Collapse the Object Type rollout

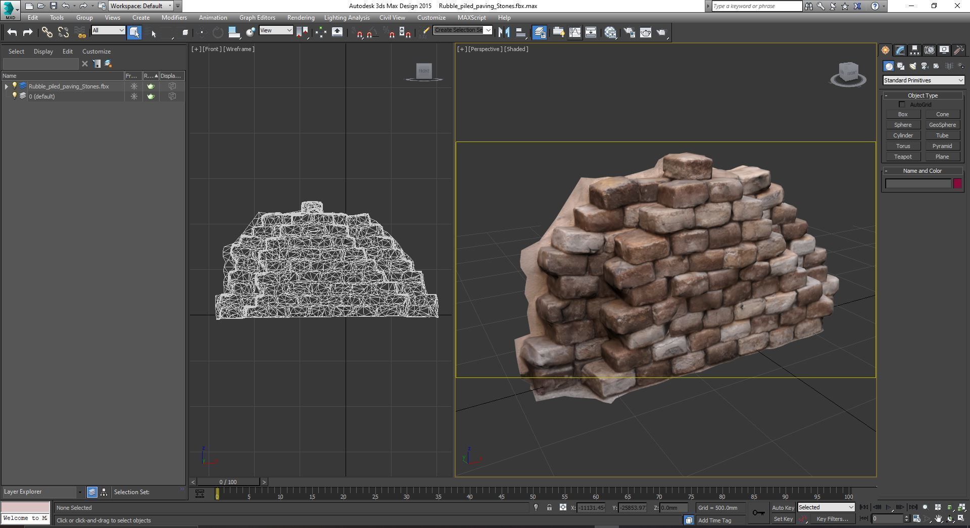(x=923, y=95)
